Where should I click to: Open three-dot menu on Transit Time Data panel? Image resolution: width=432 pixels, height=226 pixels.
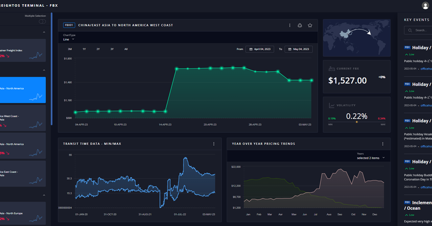(214, 144)
